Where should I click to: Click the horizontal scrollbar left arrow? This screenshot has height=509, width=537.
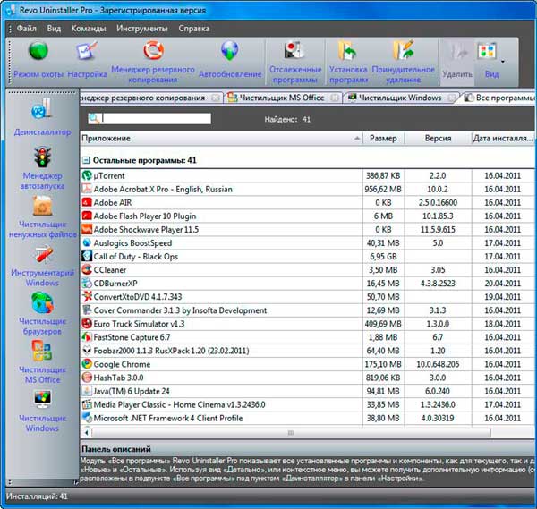(x=86, y=433)
